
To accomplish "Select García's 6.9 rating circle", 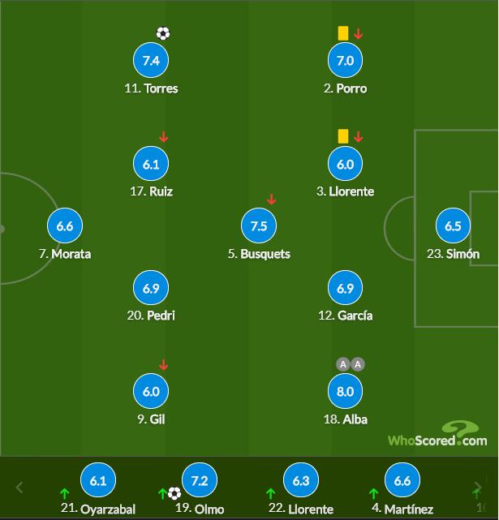I will (345, 288).
